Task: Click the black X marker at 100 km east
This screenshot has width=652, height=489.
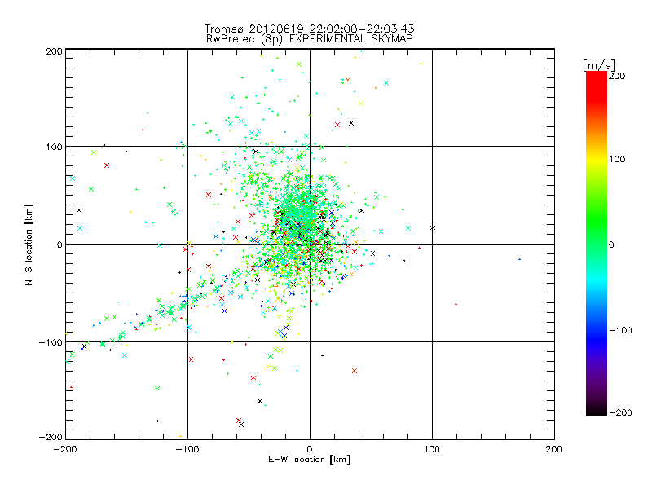Action: click(x=433, y=228)
